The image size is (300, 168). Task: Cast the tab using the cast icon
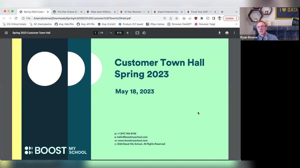click(207, 18)
